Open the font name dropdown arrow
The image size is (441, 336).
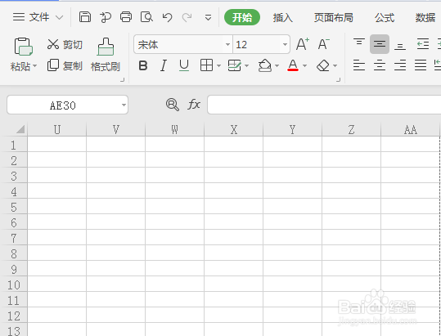point(227,44)
